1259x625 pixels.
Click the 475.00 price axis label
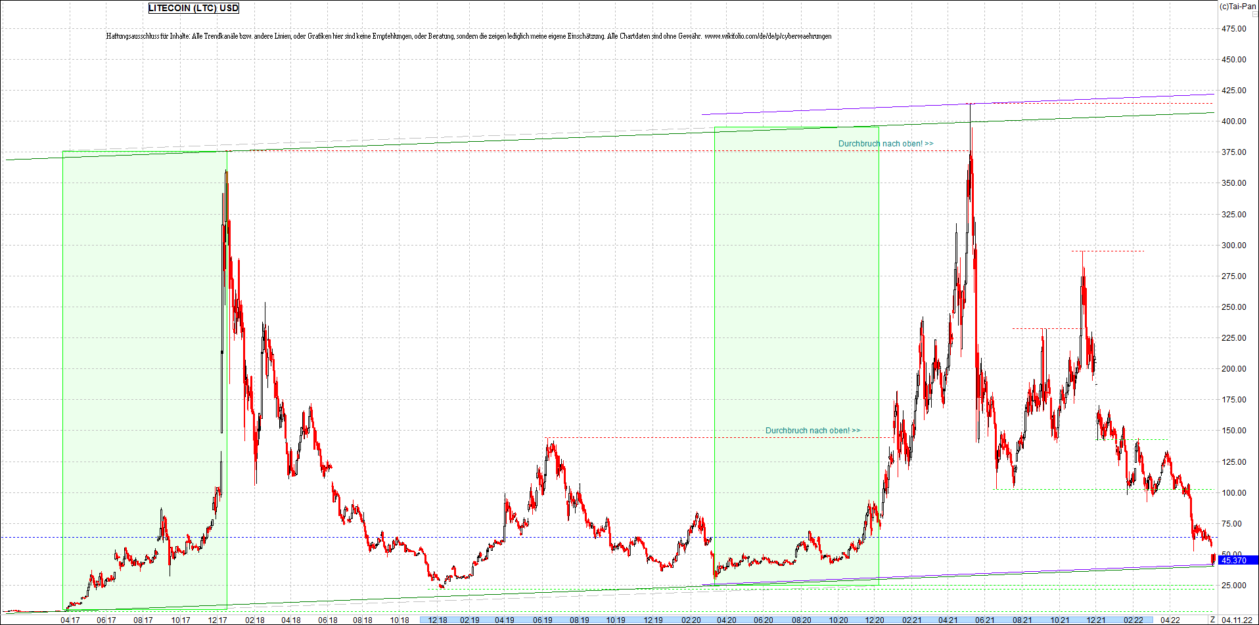[x=1233, y=29]
